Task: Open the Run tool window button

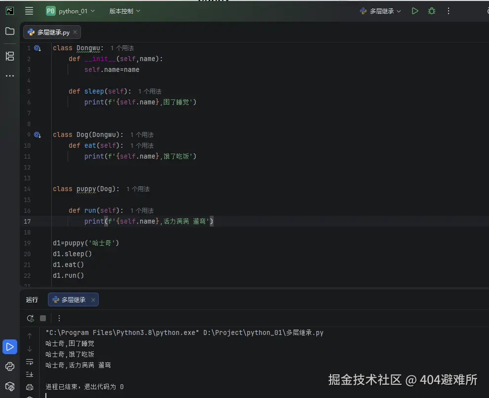Action: [x=10, y=347]
